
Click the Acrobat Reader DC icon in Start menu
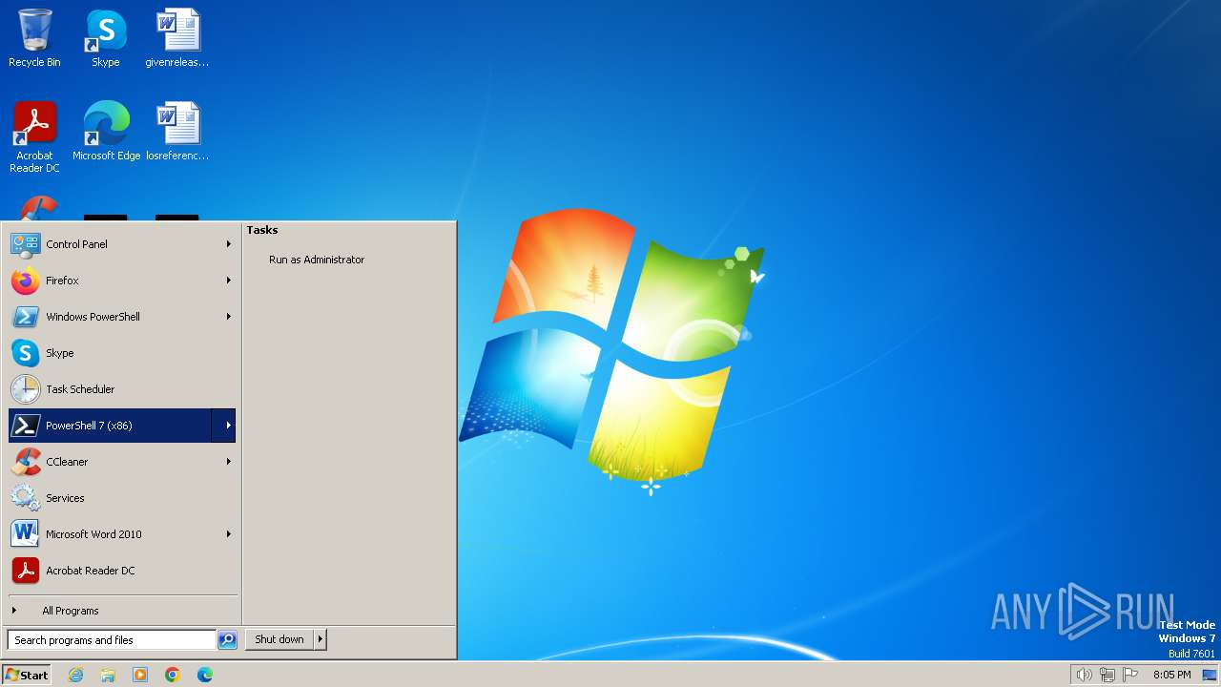click(25, 571)
